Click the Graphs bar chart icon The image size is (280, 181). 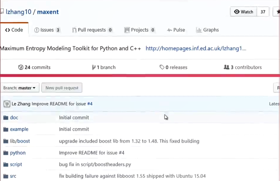(x=199, y=30)
